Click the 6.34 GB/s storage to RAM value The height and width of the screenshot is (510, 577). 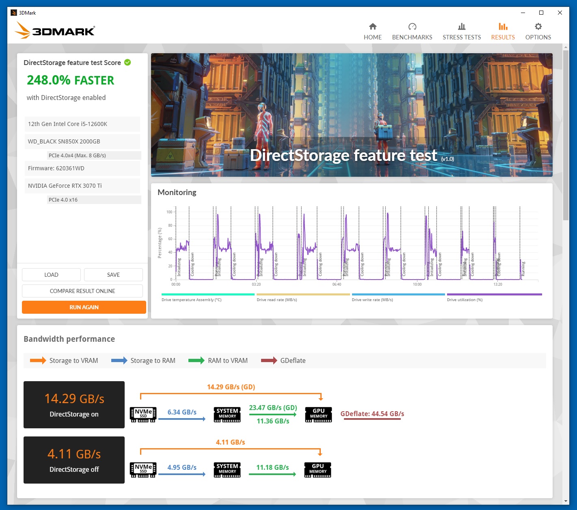pyautogui.click(x=182, y=412)
